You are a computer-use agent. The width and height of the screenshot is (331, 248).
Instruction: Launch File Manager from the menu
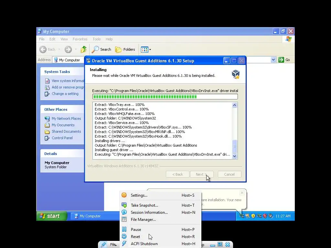[160, 220]
